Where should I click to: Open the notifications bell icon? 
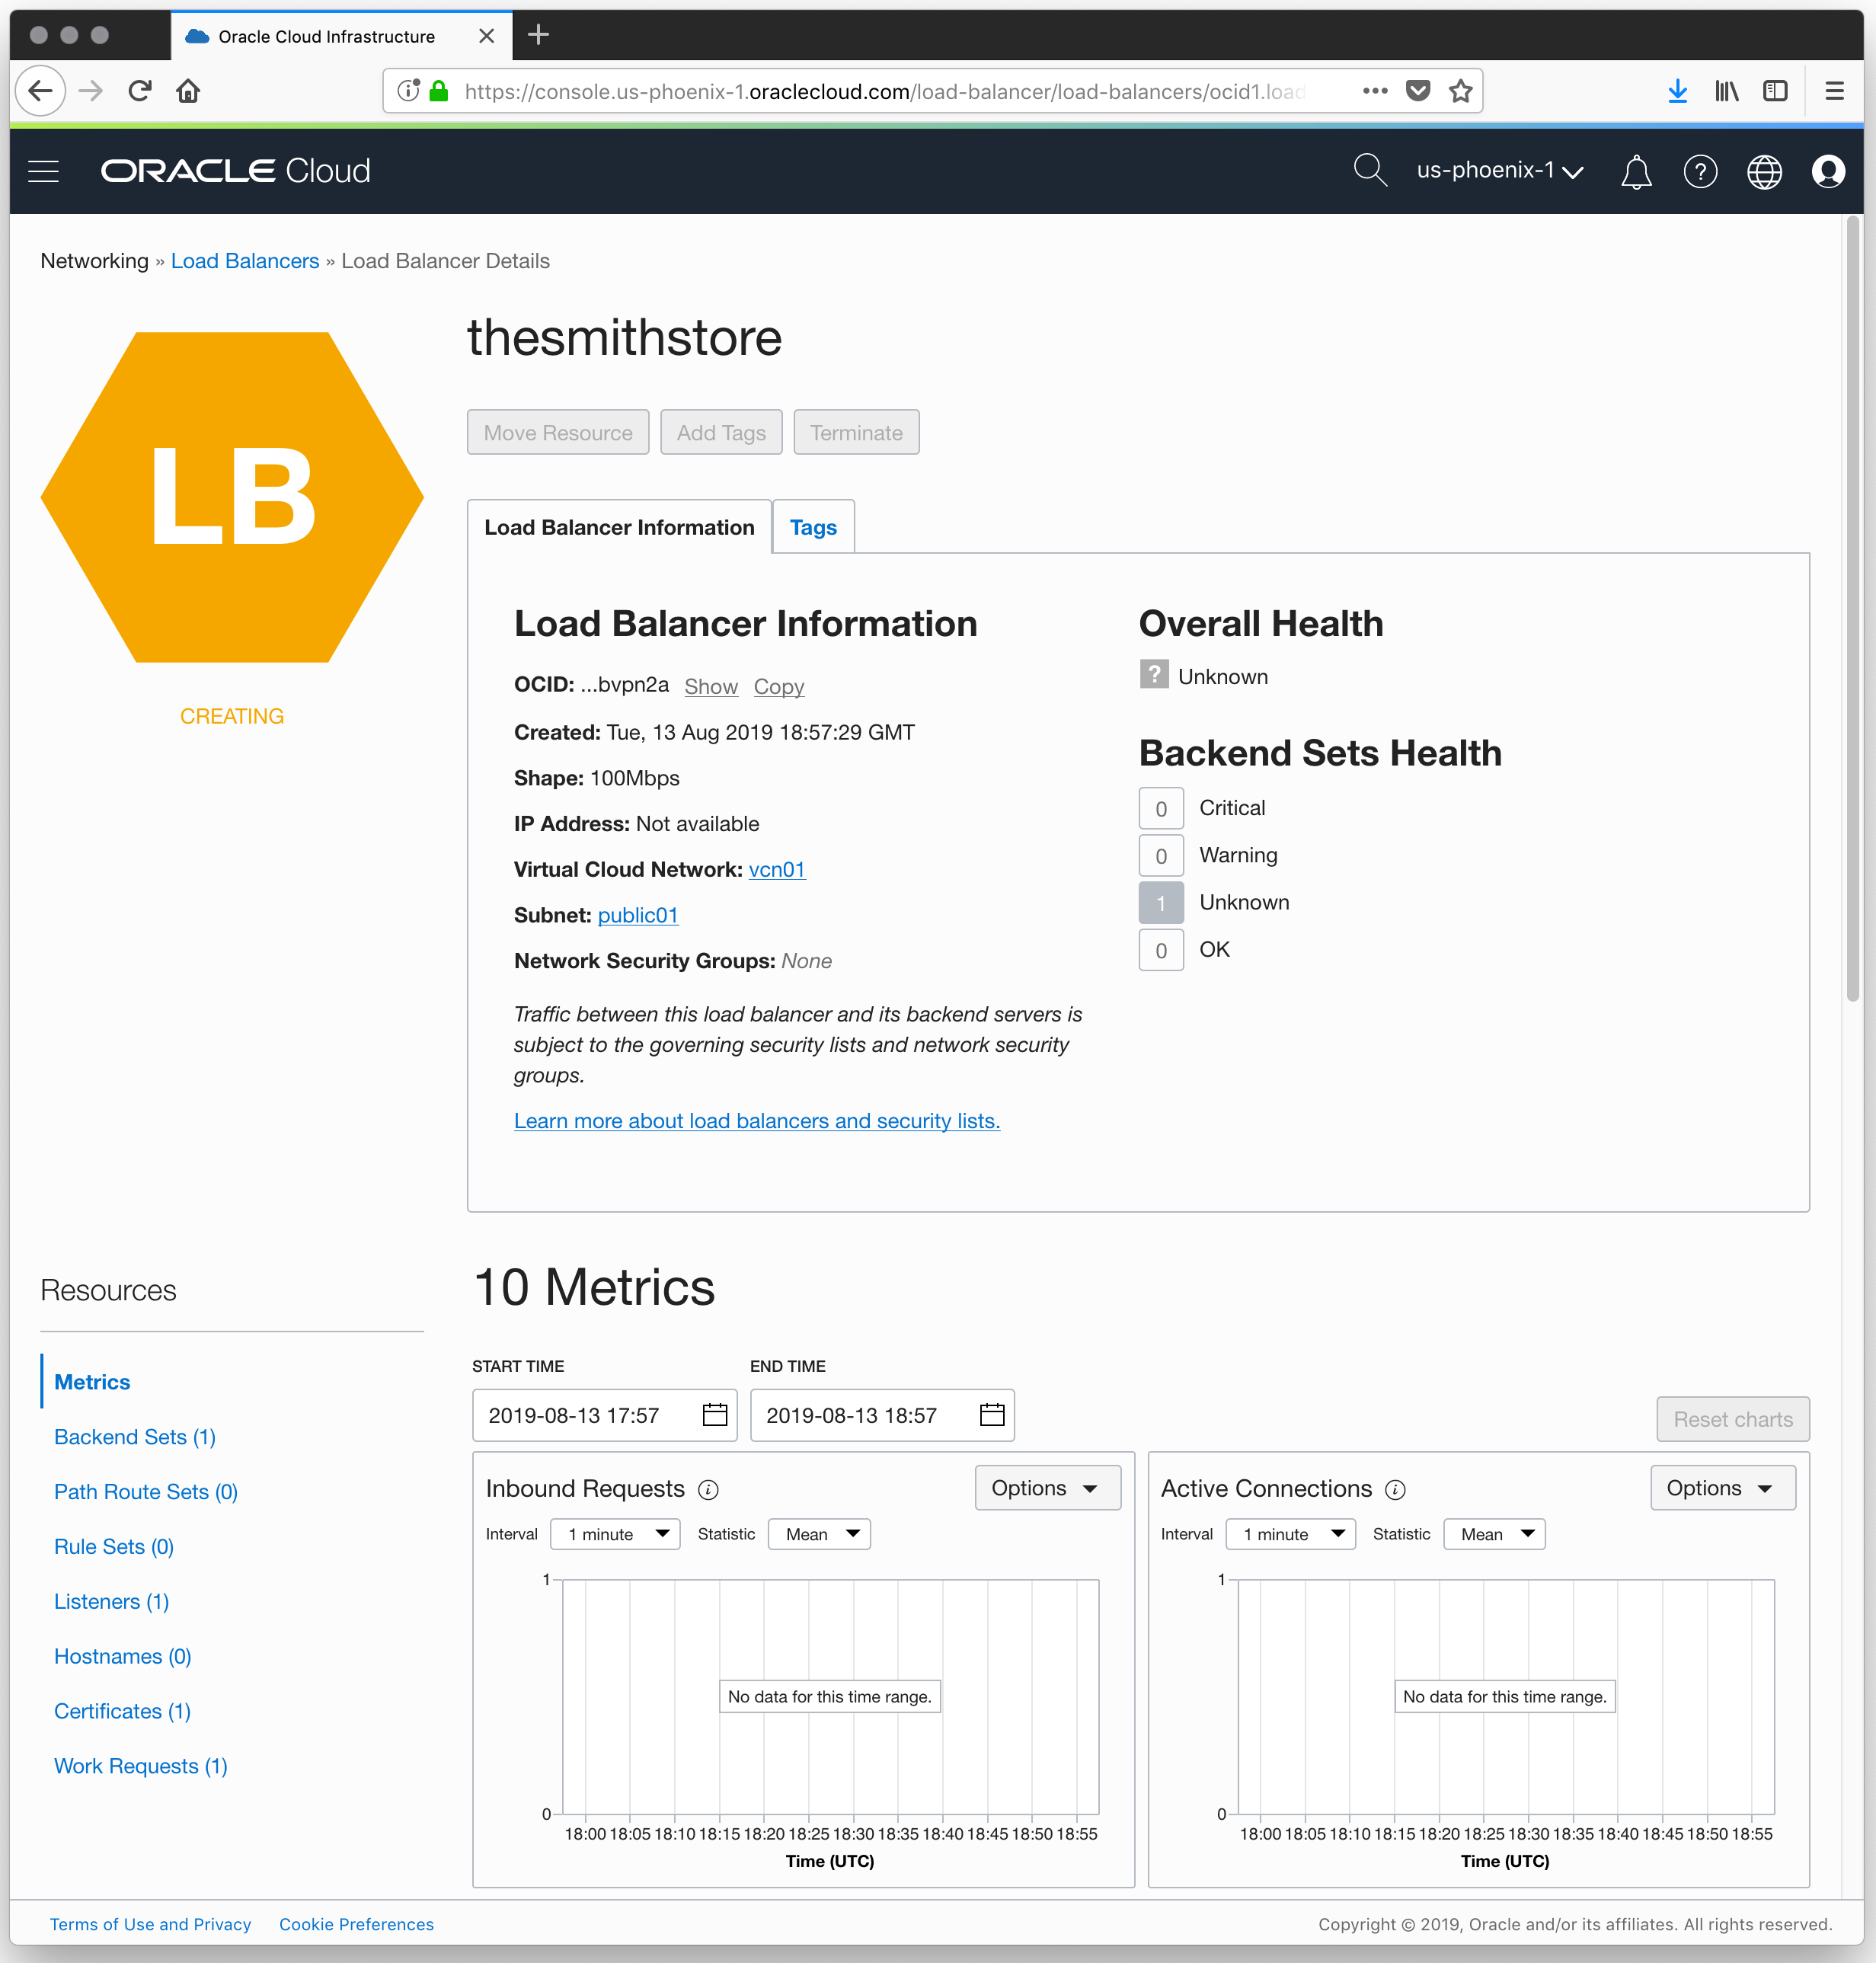(1635, 172)
